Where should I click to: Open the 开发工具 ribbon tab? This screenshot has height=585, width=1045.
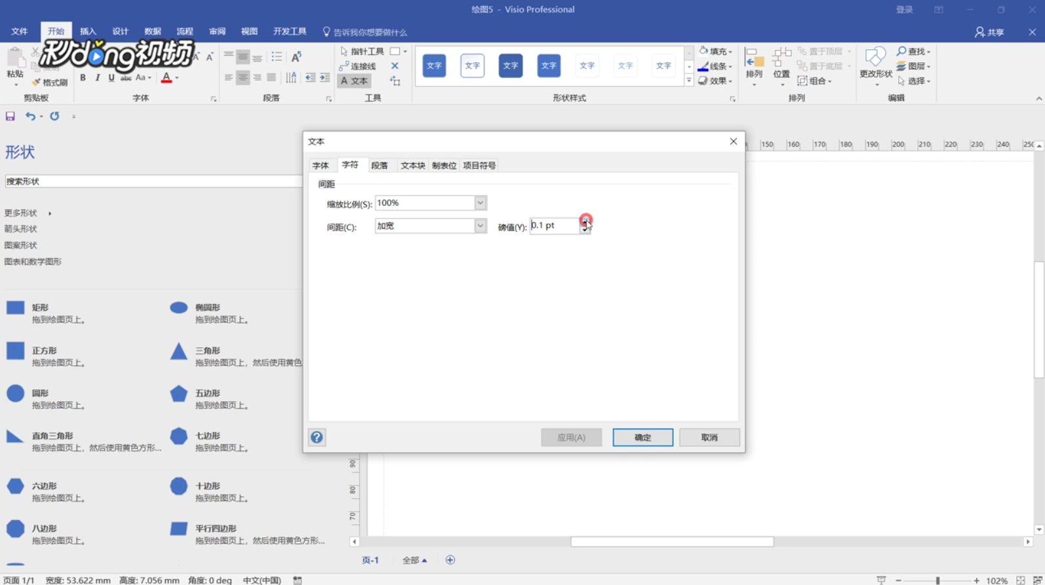(290, 31)
